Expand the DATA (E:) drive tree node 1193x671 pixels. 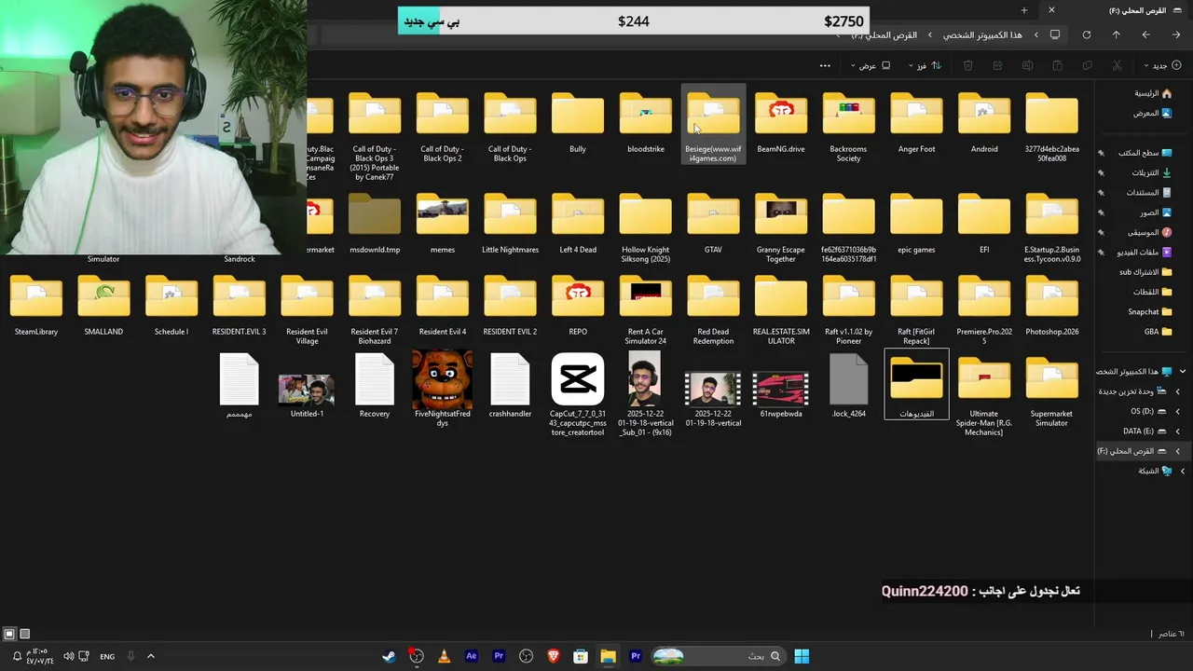pos(1177,431)
